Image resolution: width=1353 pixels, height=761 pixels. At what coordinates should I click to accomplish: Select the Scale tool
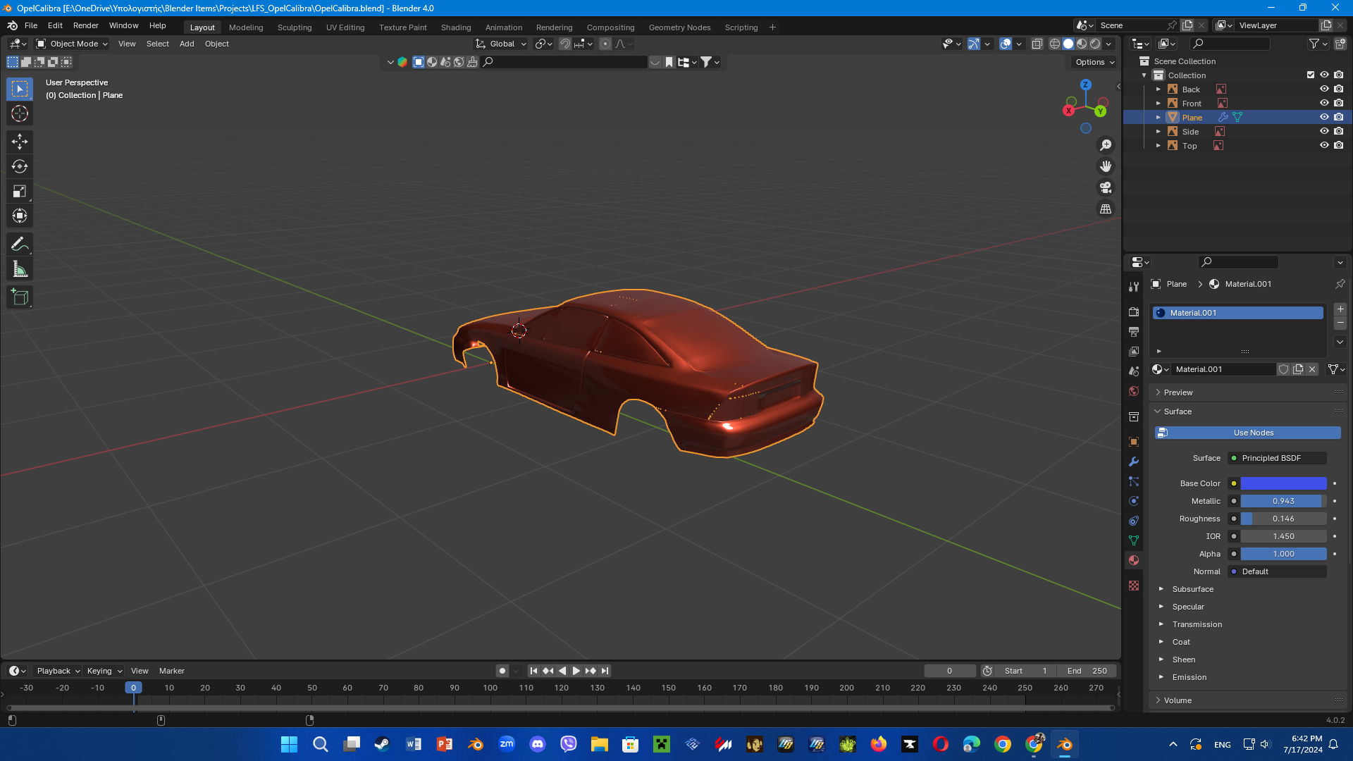click(20, 191)
